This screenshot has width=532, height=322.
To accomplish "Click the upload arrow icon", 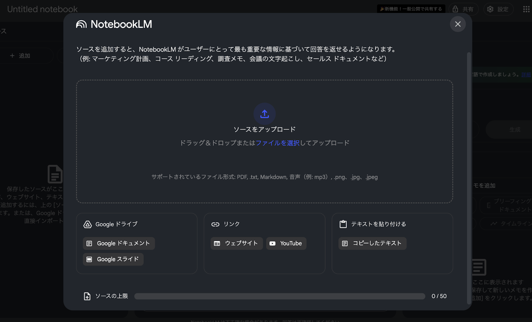I will point(264,114).
